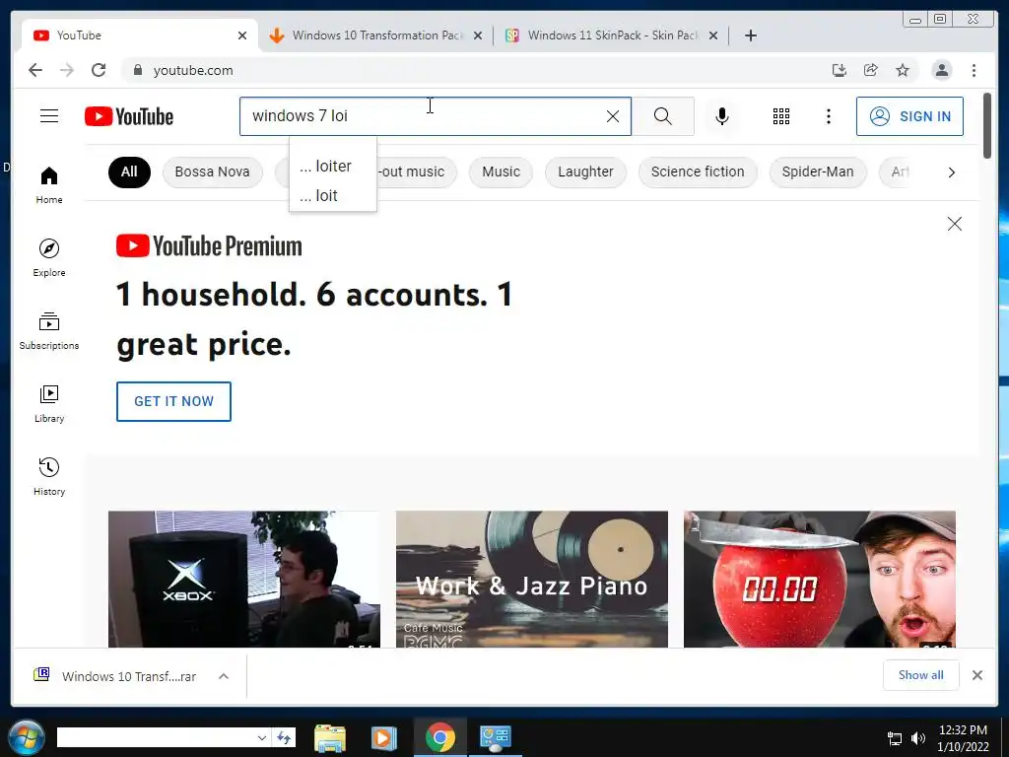Start voice search with microphone icon

pos(722,116)
